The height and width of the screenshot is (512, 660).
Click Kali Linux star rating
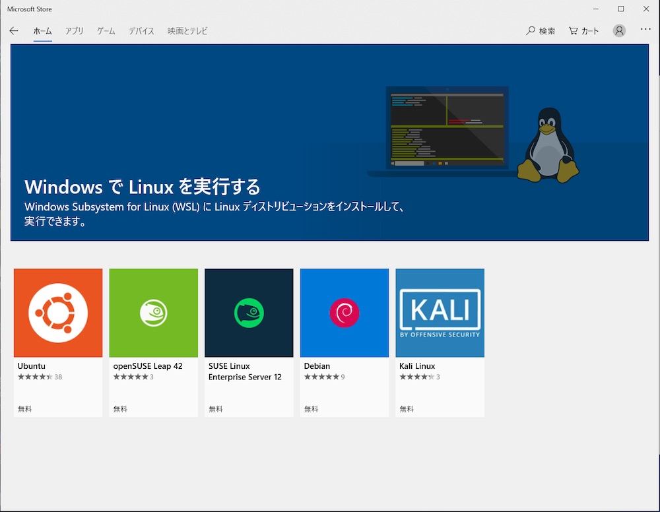(x=420, y=377)
